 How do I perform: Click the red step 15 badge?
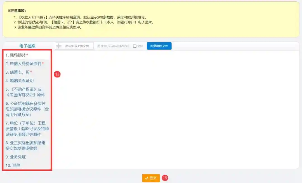(165, 178)
